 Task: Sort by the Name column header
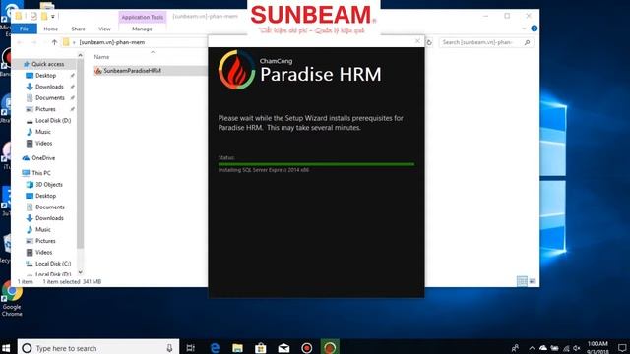pyautogui.click(x=101, y=57)
